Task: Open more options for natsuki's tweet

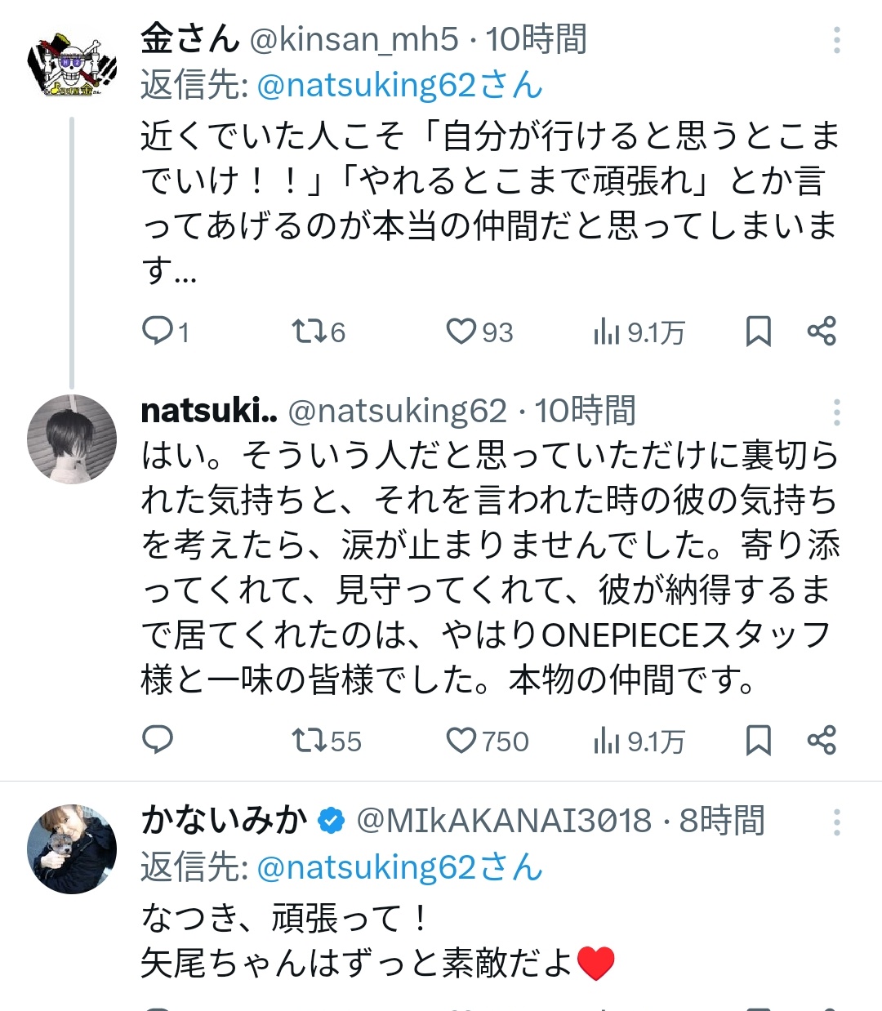Action: (x=836, y=412)
